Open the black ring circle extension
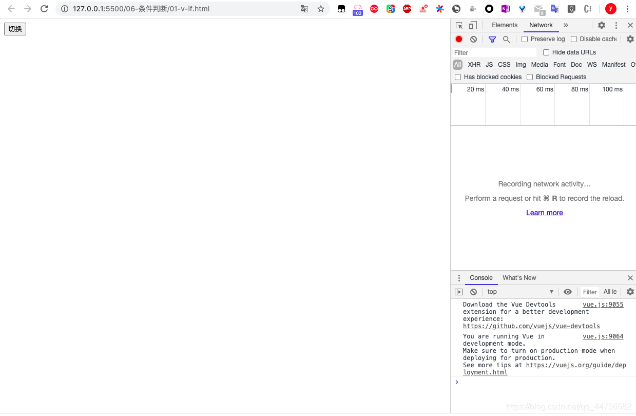 click(x=489, y=9)
